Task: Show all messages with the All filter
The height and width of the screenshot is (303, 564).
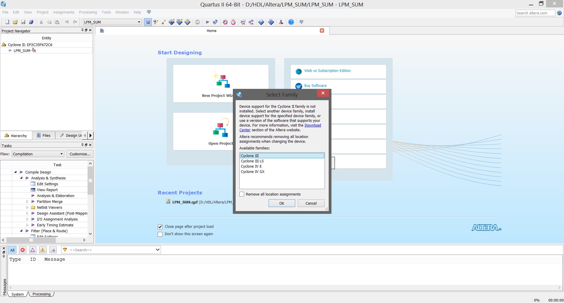Action: pyautogui.click(x=12, y=250)
